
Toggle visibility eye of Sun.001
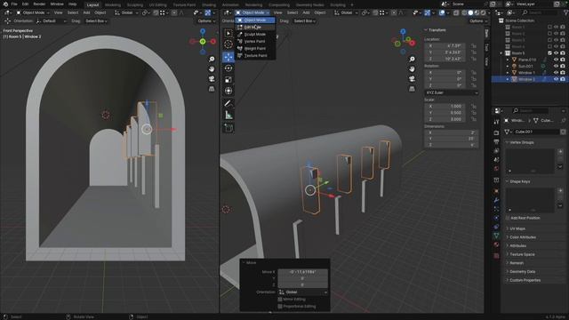556,66
